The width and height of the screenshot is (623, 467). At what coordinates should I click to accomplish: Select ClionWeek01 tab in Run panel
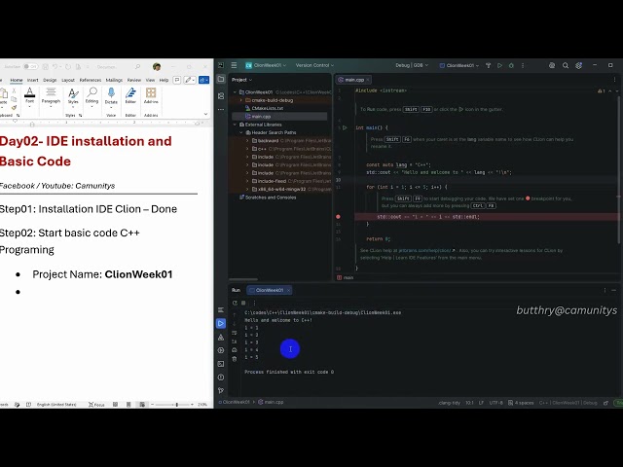pyautogui.click(x=269, y=290)
